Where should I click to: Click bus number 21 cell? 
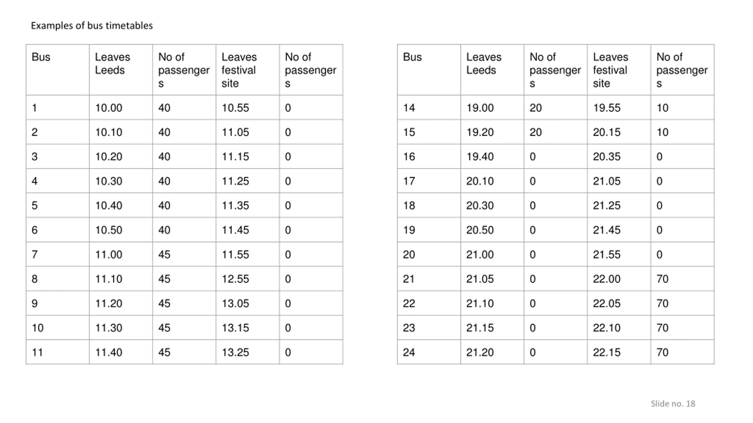tap(429, 278)
